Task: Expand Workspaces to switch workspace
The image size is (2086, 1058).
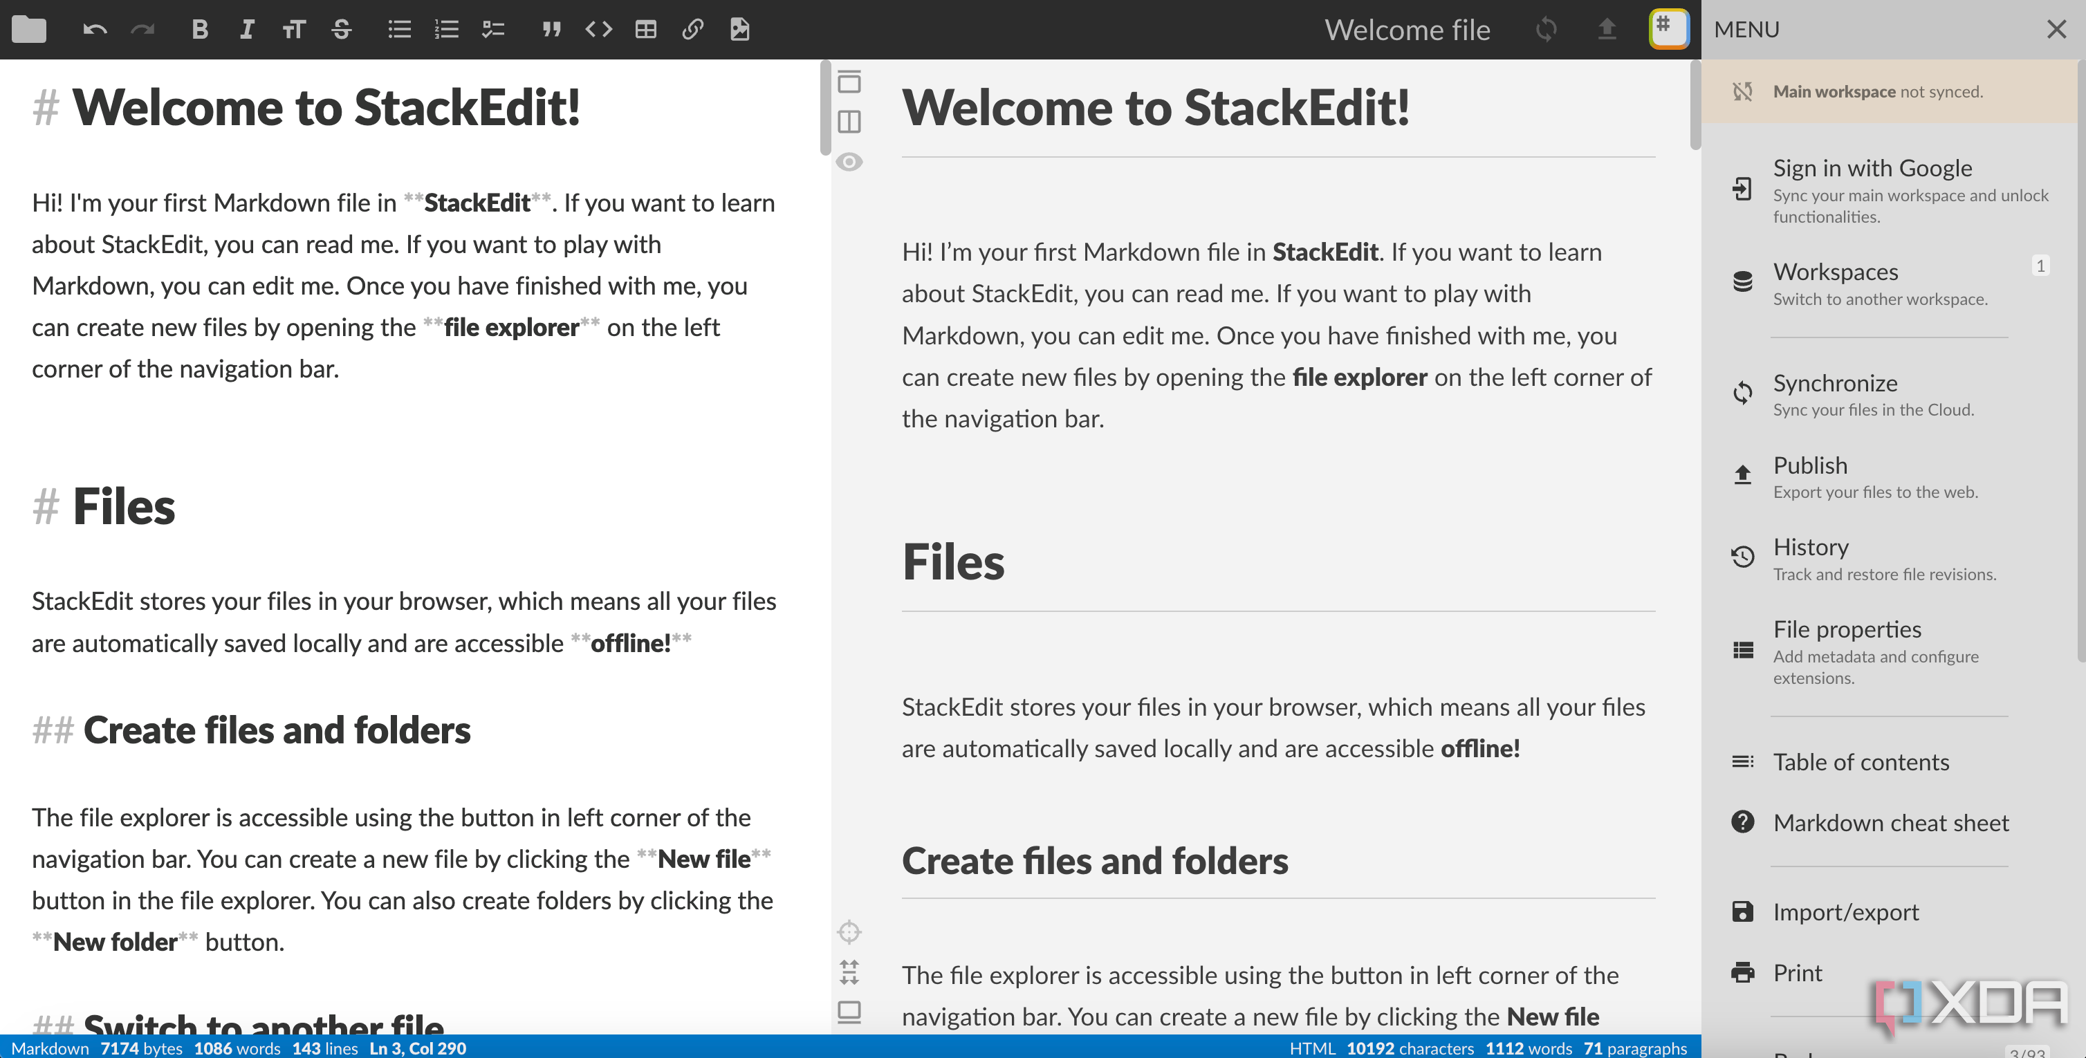Action: click(x=1889, y=284)
